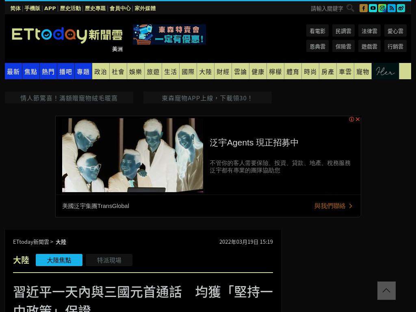Screen dimensions: 416x312
Task: Click 美洲 edition label under logo
Action: click(x=117, y=49)
